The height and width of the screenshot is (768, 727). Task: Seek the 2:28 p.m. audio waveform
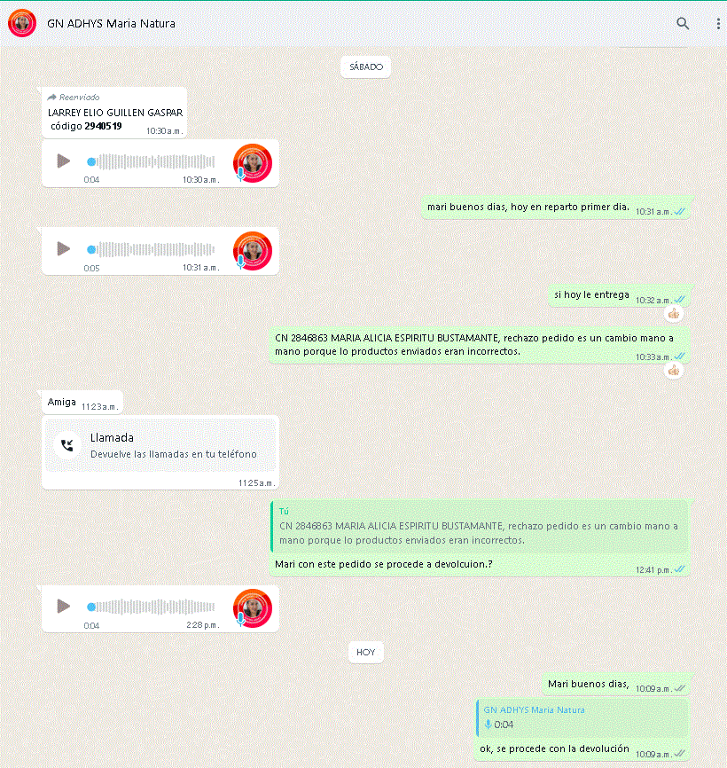click(152, 607)
